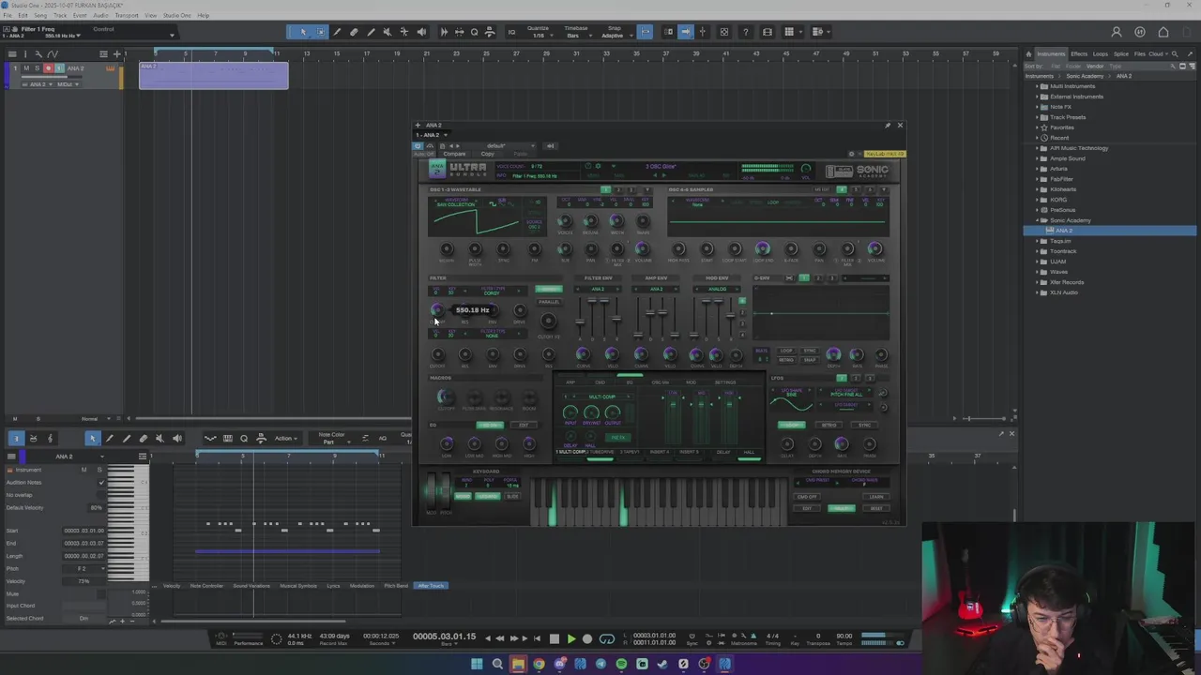Select the piano view icon in editor toolbar
Screen dimensions: 1201x675
click(15, 439)
